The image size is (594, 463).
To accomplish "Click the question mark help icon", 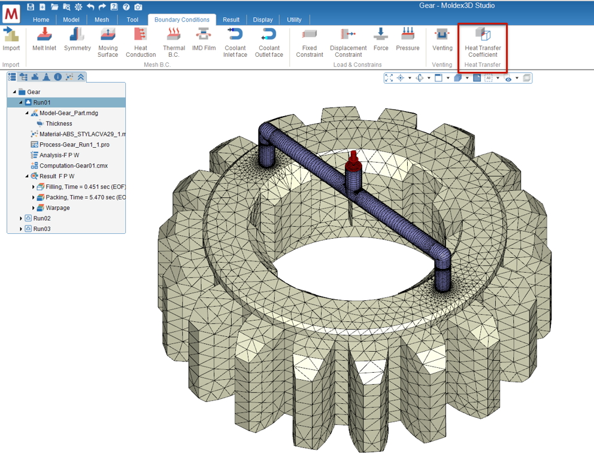I will click(126, 7).
